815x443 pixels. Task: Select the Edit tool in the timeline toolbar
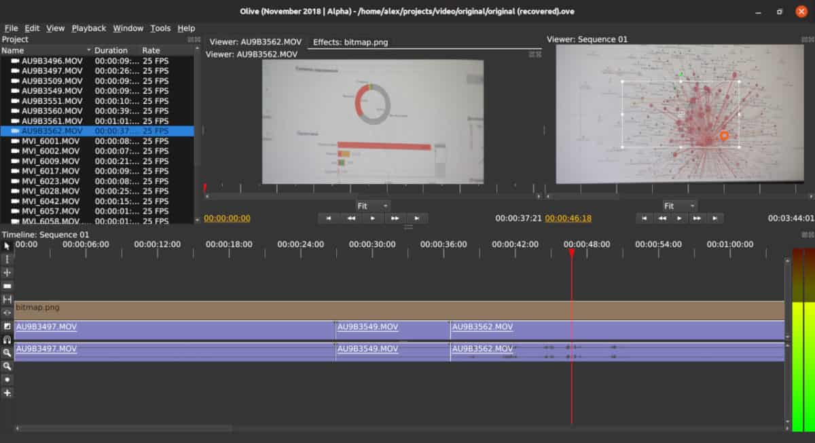tap(7, 258)
